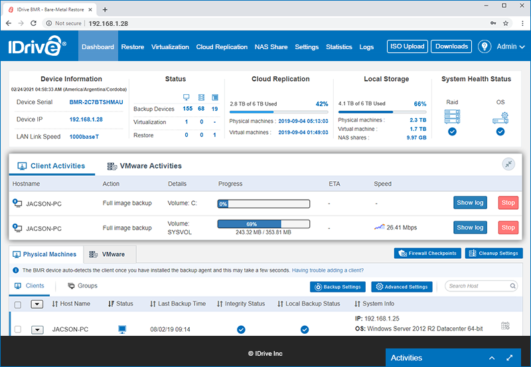Switch to the VMware machines tab
Image resolution: width=531 pixels, height=367 pixels.
click(x=110, y=254)
